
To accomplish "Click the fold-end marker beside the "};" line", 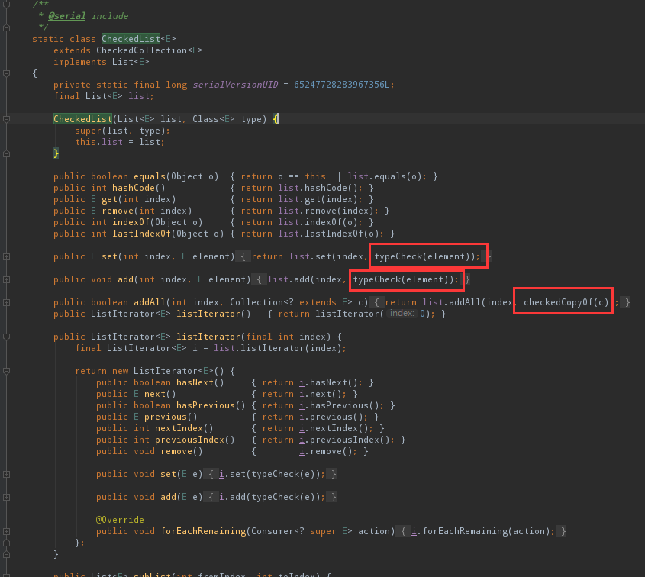I will 7,543.
